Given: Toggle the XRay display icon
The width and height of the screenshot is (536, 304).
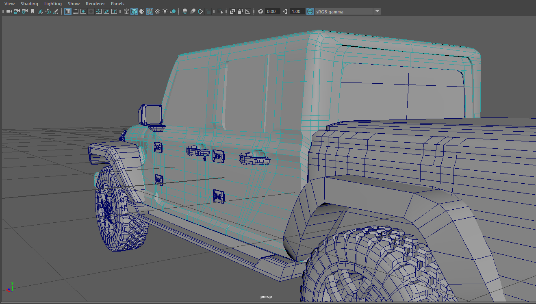Looking at the screenshot, I should [x=232, y=11].
